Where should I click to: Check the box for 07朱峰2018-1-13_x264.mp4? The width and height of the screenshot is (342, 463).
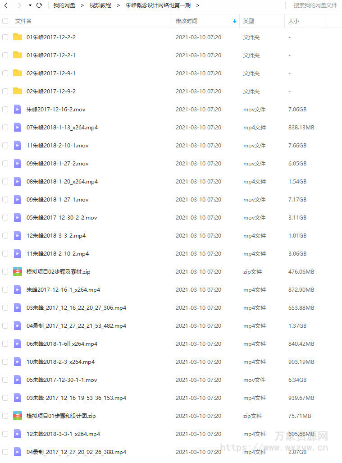pos(5,127)
